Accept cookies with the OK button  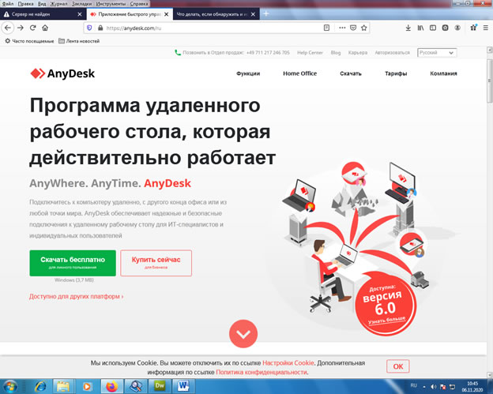point(397,366)
